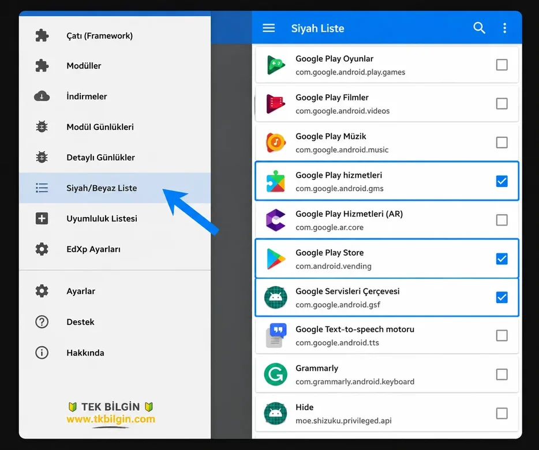
Task: Click the Siyah Liste title text
Action: tap(317, 28)
